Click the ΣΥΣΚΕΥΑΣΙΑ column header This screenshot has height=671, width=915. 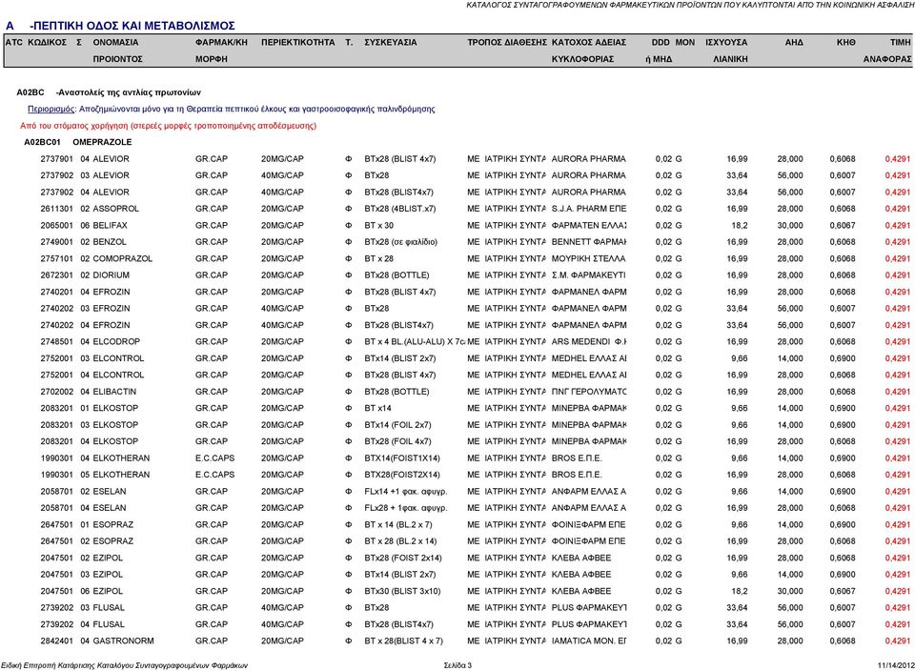point(391,43)
